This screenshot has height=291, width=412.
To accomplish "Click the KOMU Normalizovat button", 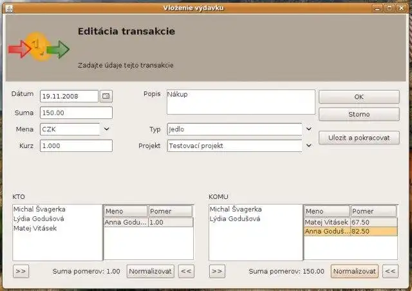I will pos(355,271).
